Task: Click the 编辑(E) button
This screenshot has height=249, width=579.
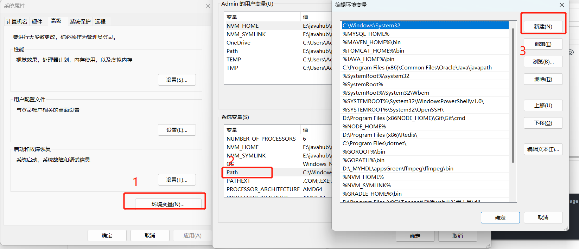Action: pos(543,44)
